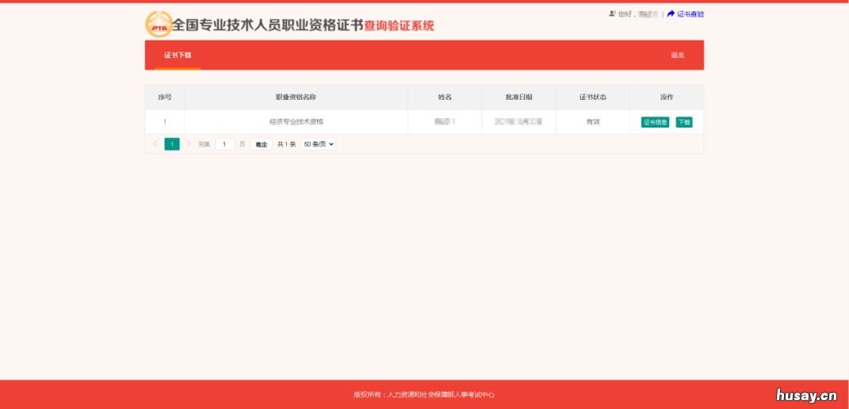Viewport: 849px width, 409px height.
Task: Click 退出 to log out
Action: point(678,55)
